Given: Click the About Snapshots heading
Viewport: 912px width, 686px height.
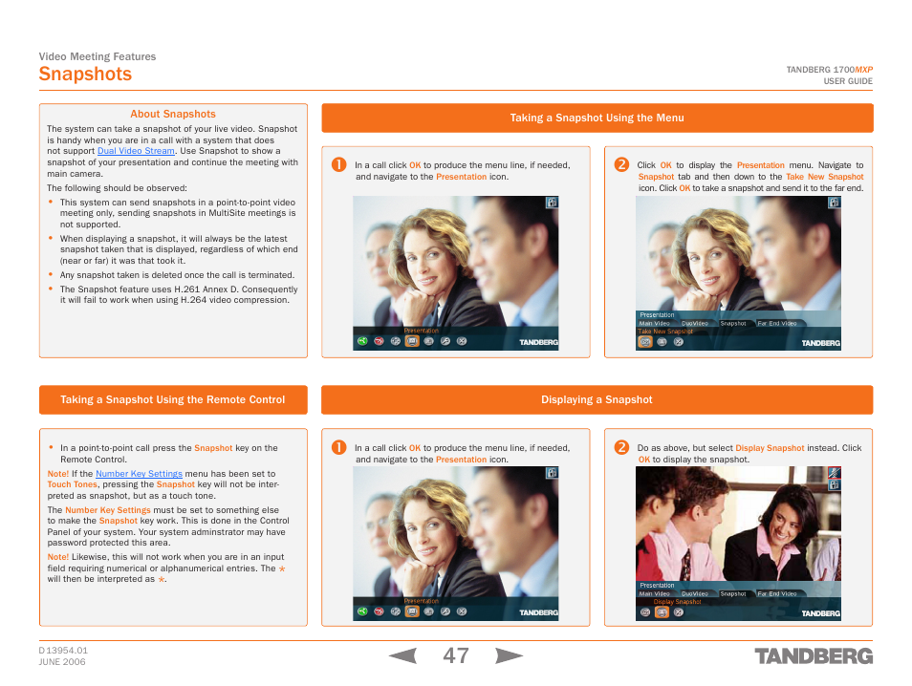Looking at the screenshot, I should (x=173, y=114).
